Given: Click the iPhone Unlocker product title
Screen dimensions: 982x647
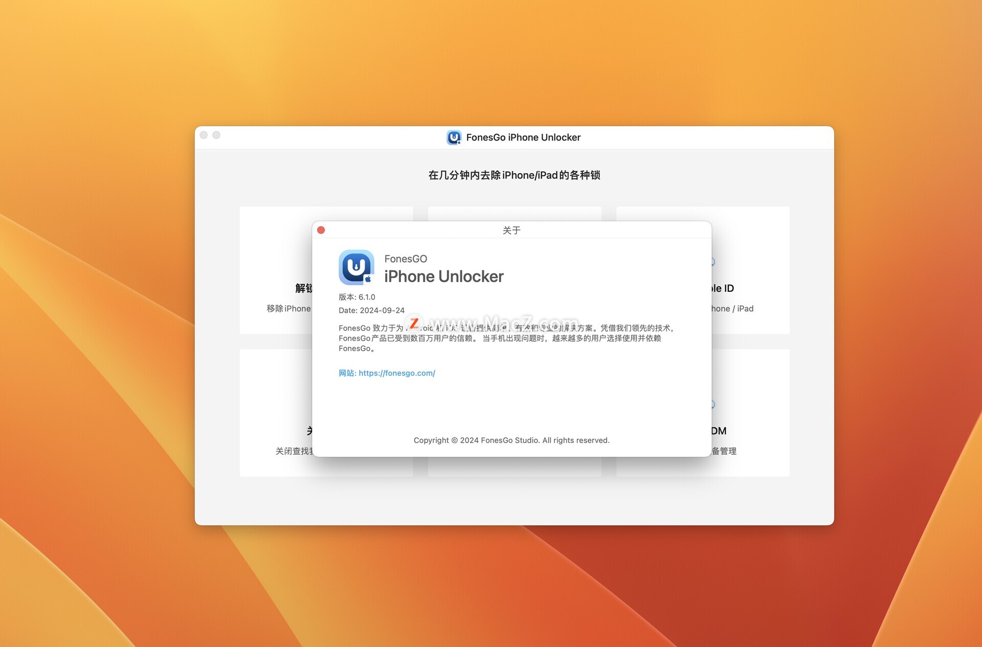Looking at the screenshot, I should pos(444,276).
